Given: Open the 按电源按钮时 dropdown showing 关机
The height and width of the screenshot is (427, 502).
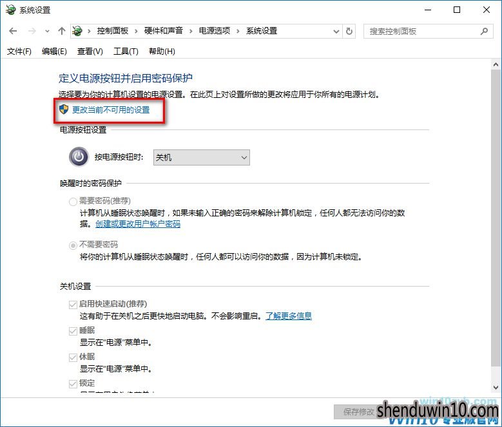Looking at the screenshot, I should click(202, 157).
